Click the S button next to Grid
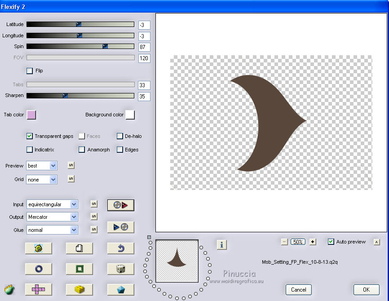389x301 pixels. pos(71,179)
